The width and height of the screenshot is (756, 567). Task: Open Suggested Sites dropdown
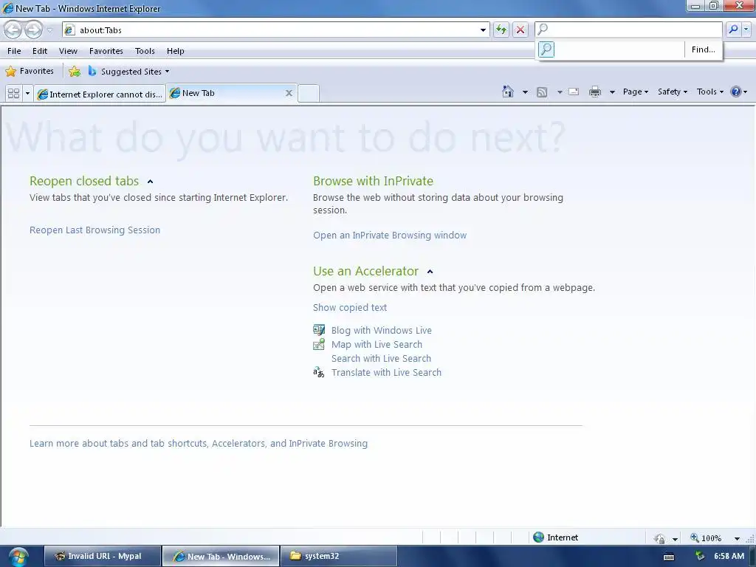click(x=128, y=72)
